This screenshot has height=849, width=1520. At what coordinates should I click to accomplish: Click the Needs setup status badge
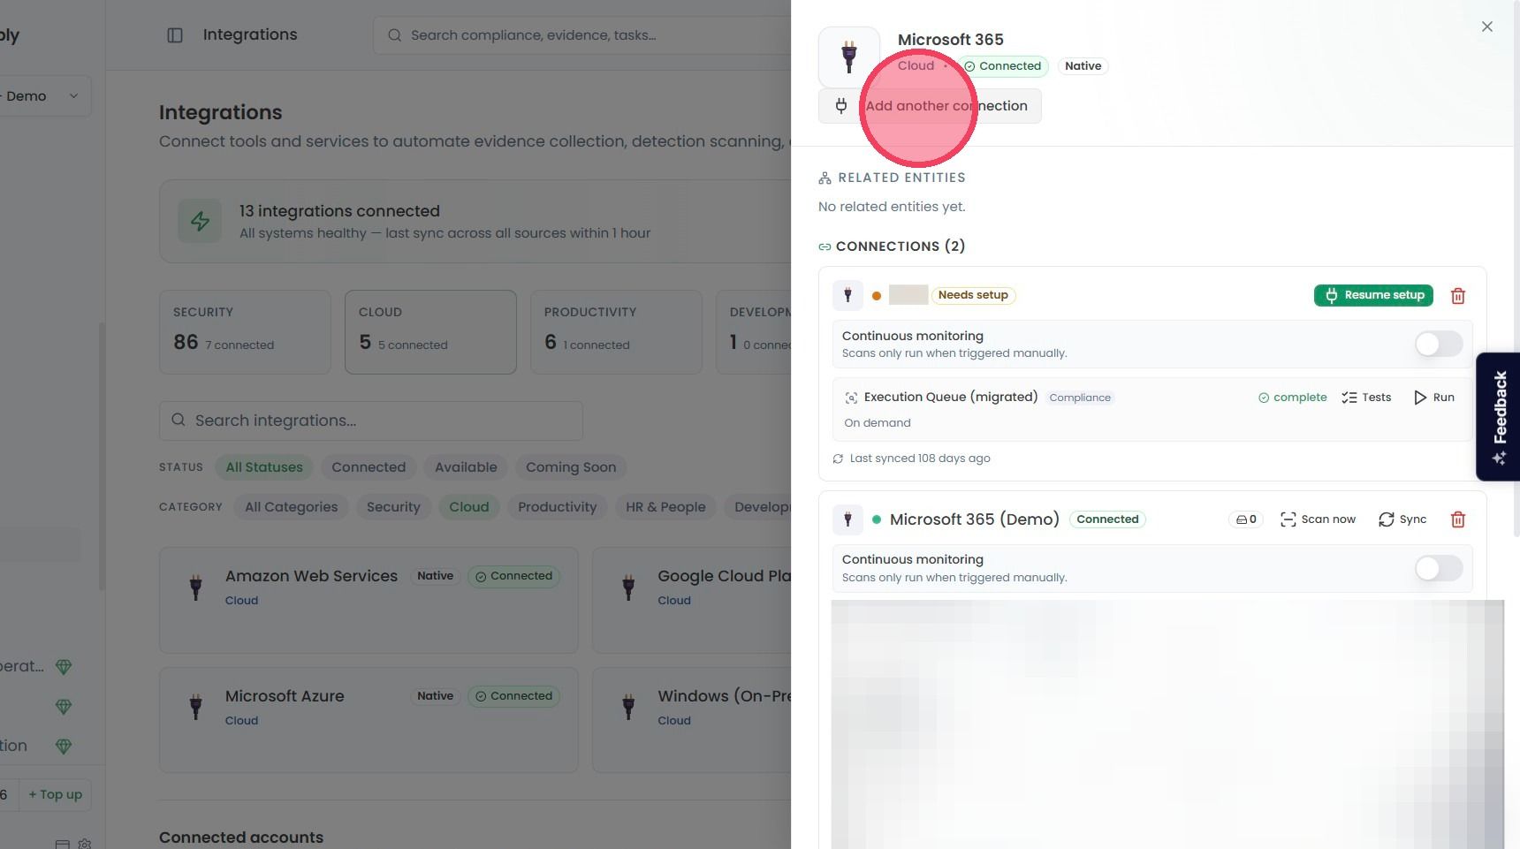pos(973,295)
